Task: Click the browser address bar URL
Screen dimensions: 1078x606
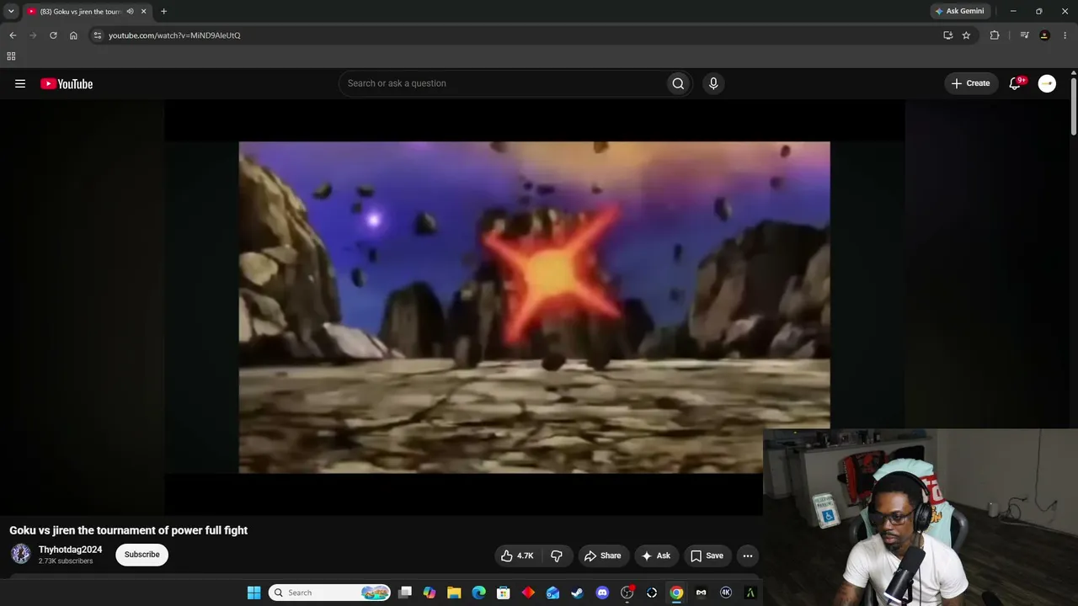Action: (174, 35)
